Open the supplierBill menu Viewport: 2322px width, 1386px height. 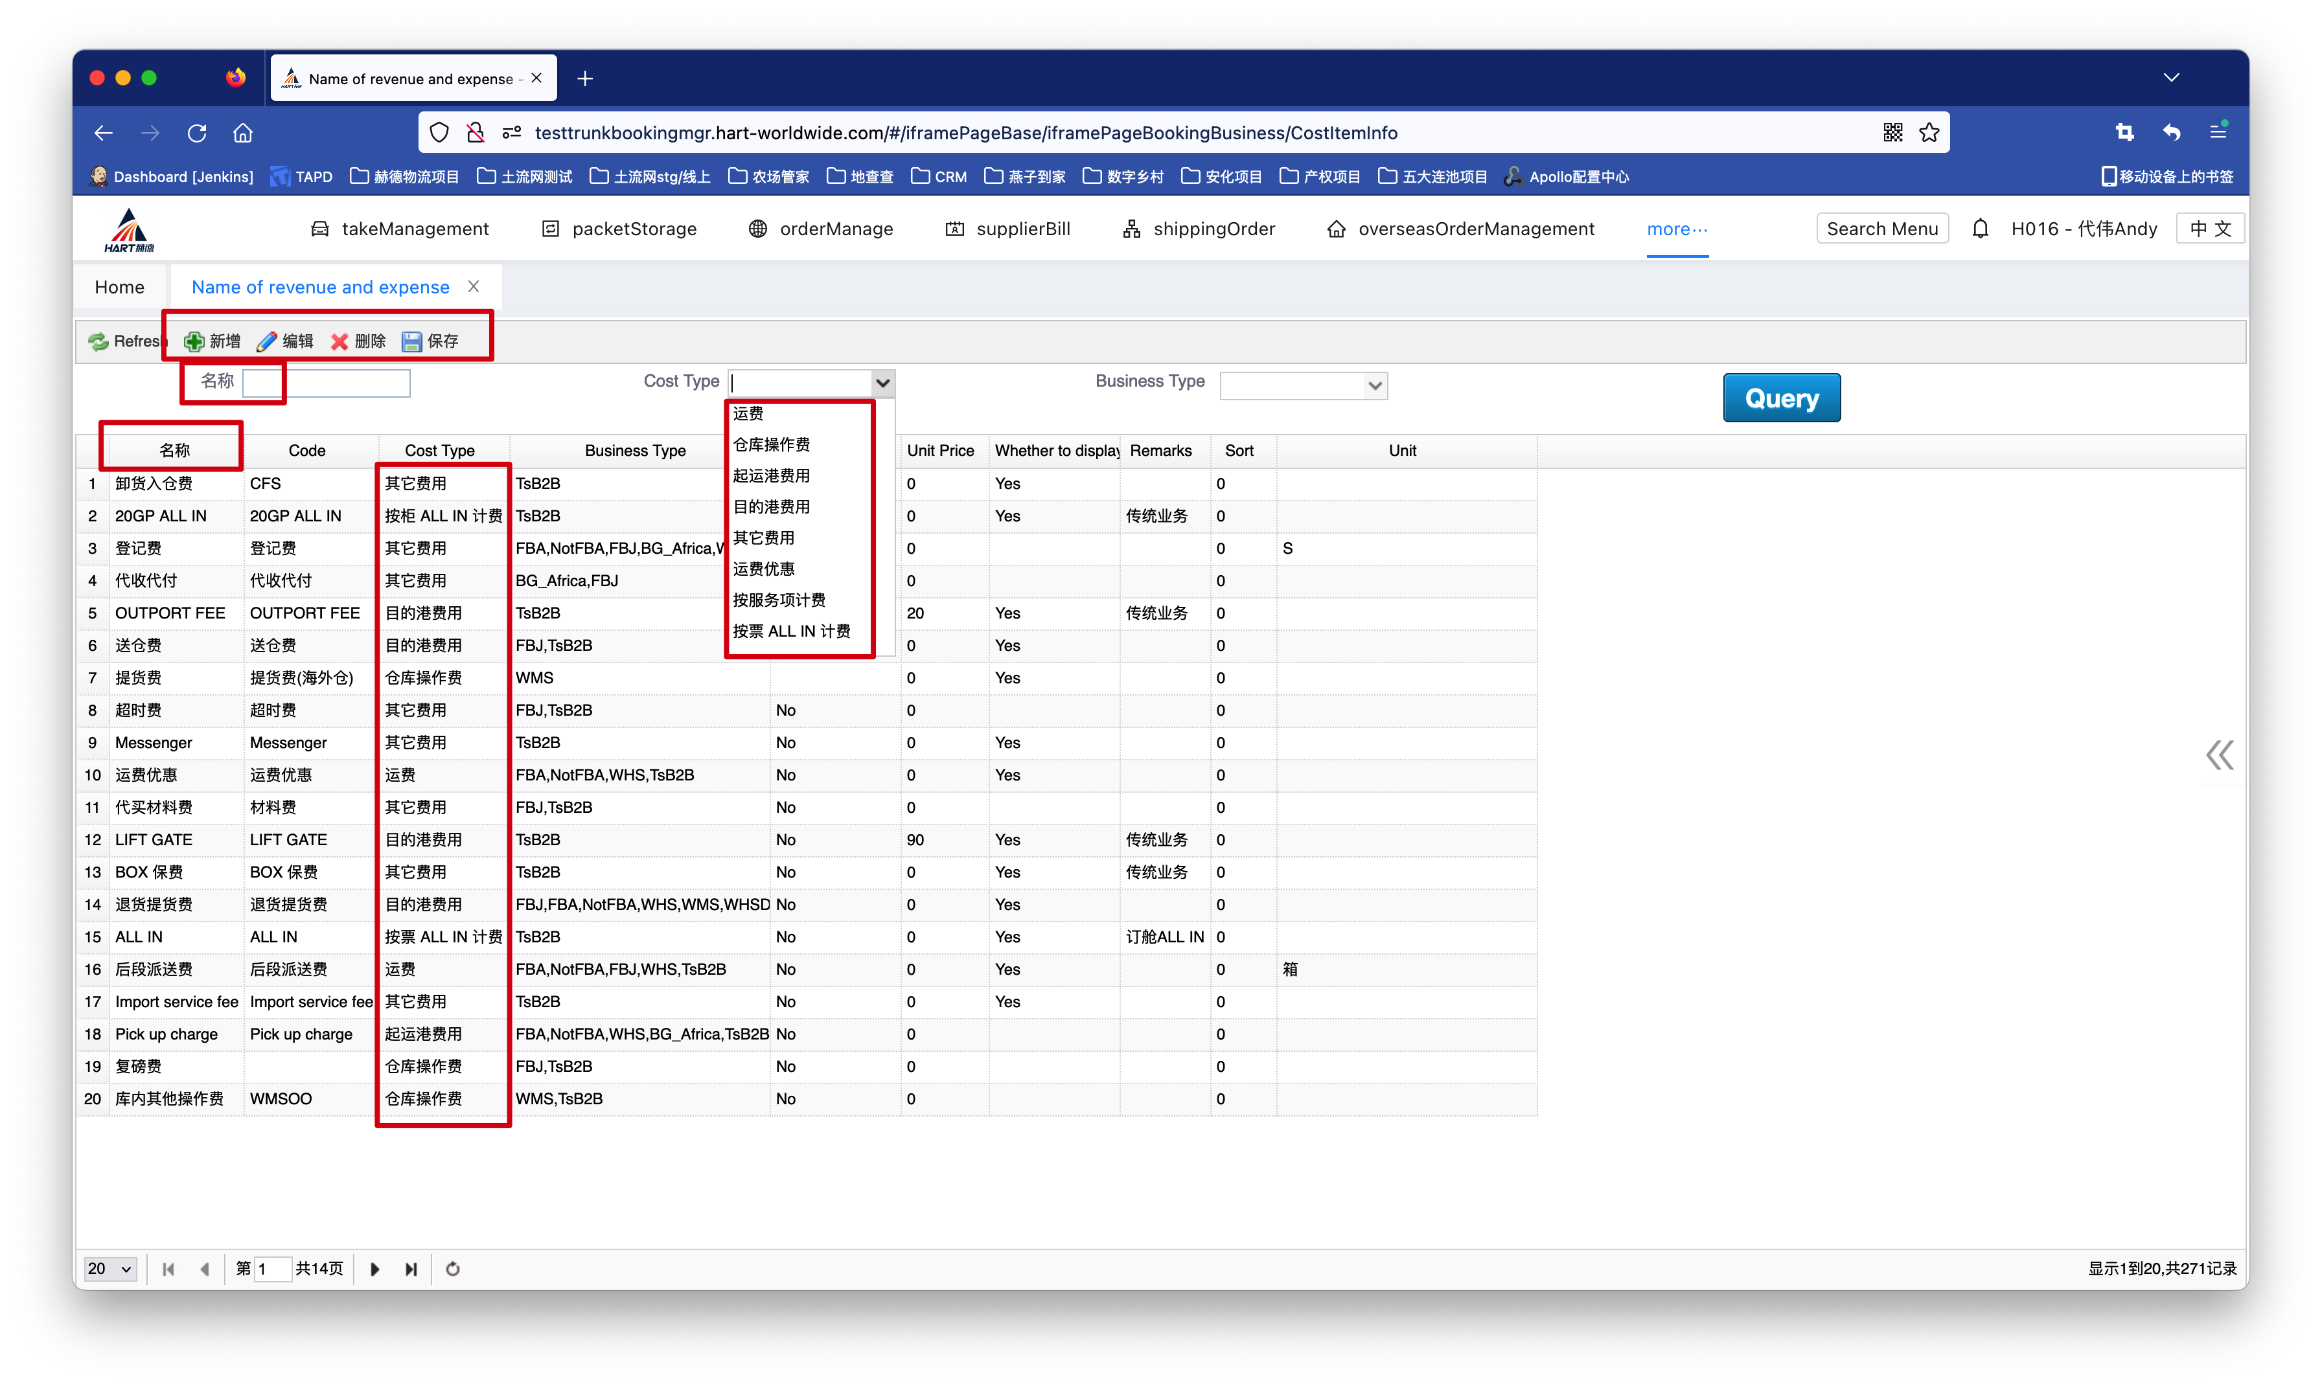(1008, 229)
